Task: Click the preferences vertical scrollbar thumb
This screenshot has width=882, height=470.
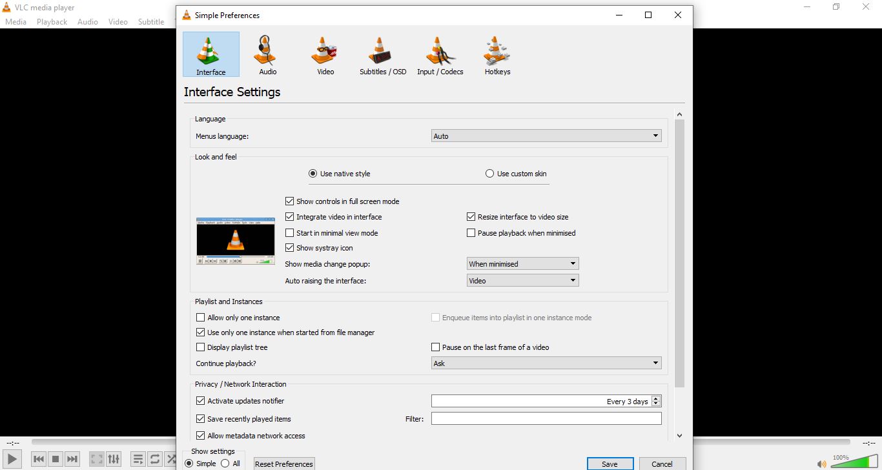Action: click(x=679, y=254)
